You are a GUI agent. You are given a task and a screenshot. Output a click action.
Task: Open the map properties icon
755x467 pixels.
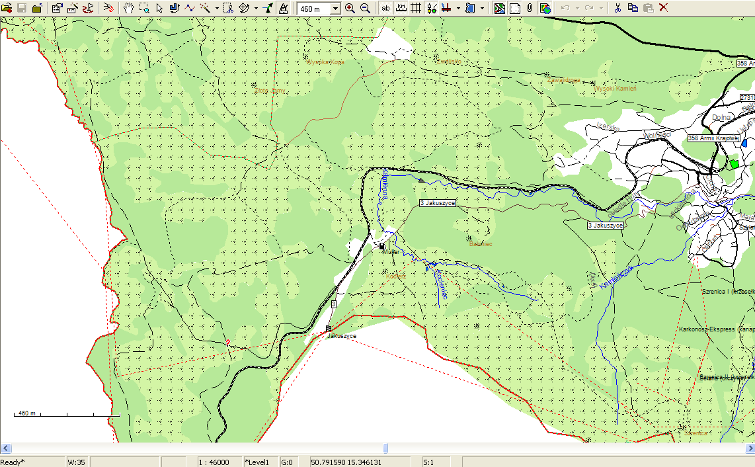tap(57, 8)
